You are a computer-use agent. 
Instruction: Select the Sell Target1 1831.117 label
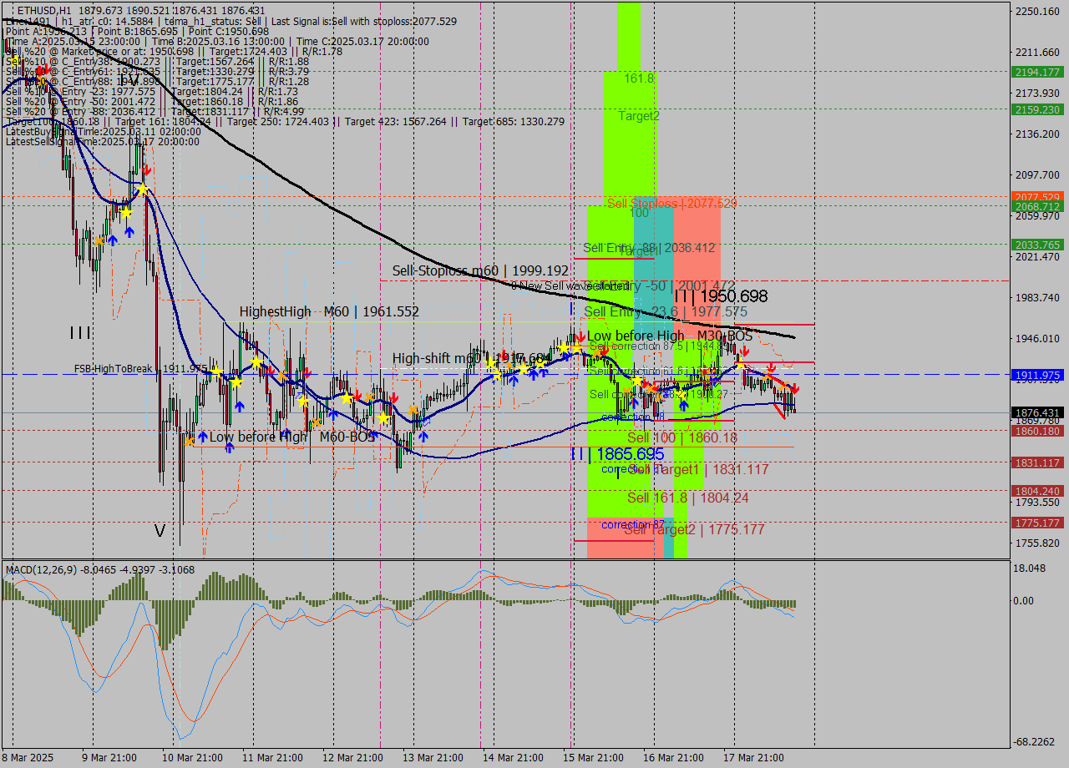pyautogui.click(x=698, y=470)
